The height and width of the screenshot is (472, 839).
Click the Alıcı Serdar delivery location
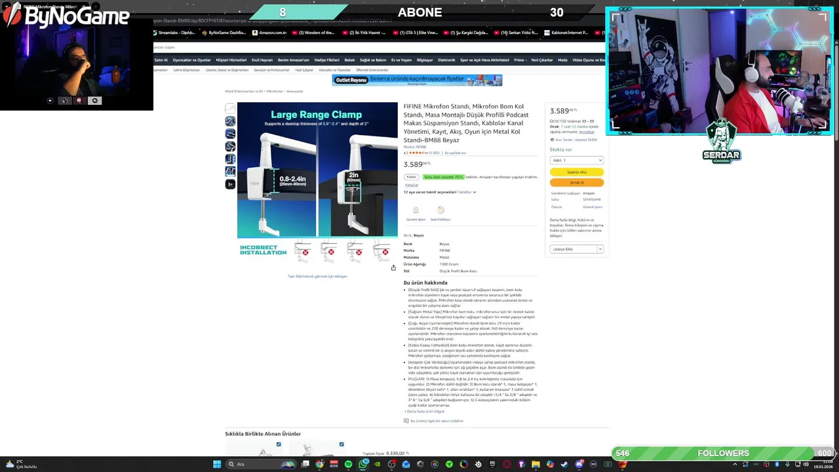click(x=574, y=140)
